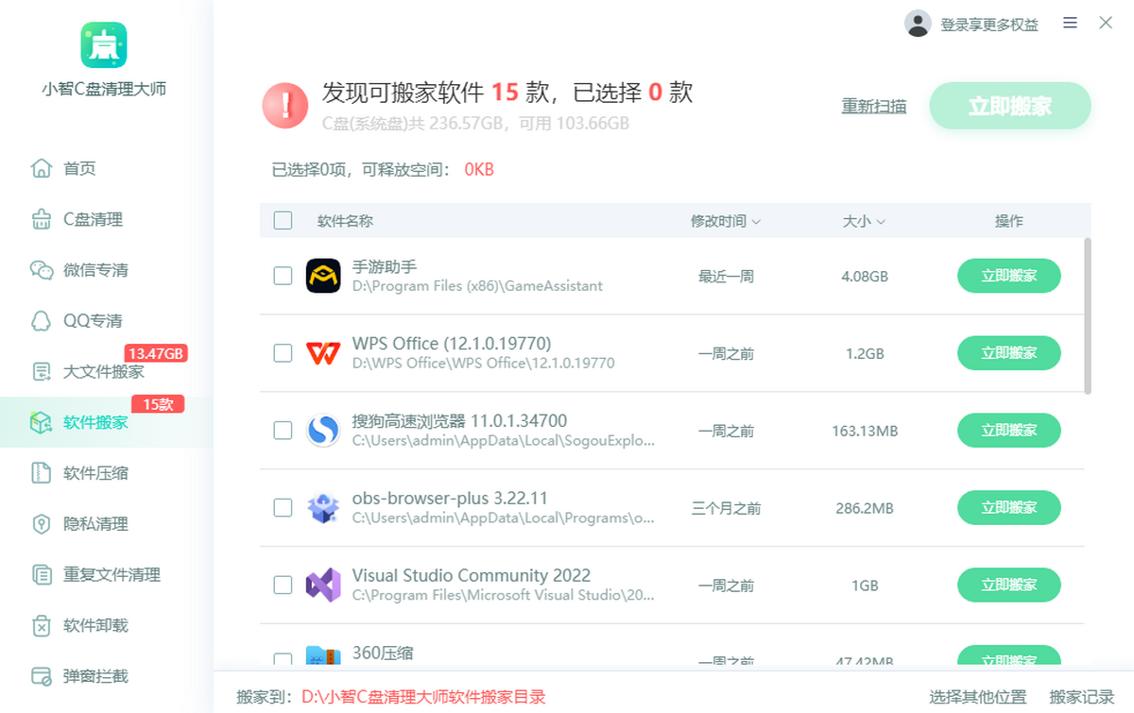Click the Visual Studio Community icon
1134x713 pixels.
pos(323,586)
